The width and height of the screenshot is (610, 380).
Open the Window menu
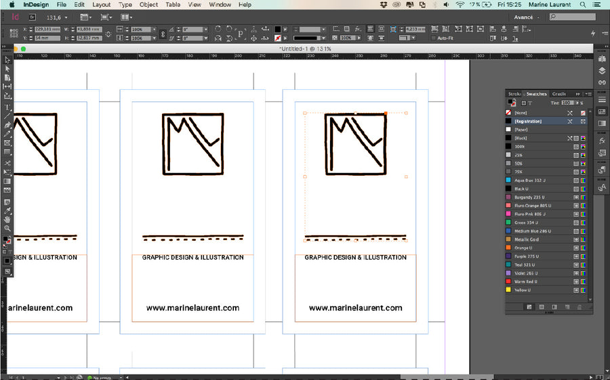click(x=220, y=5)
